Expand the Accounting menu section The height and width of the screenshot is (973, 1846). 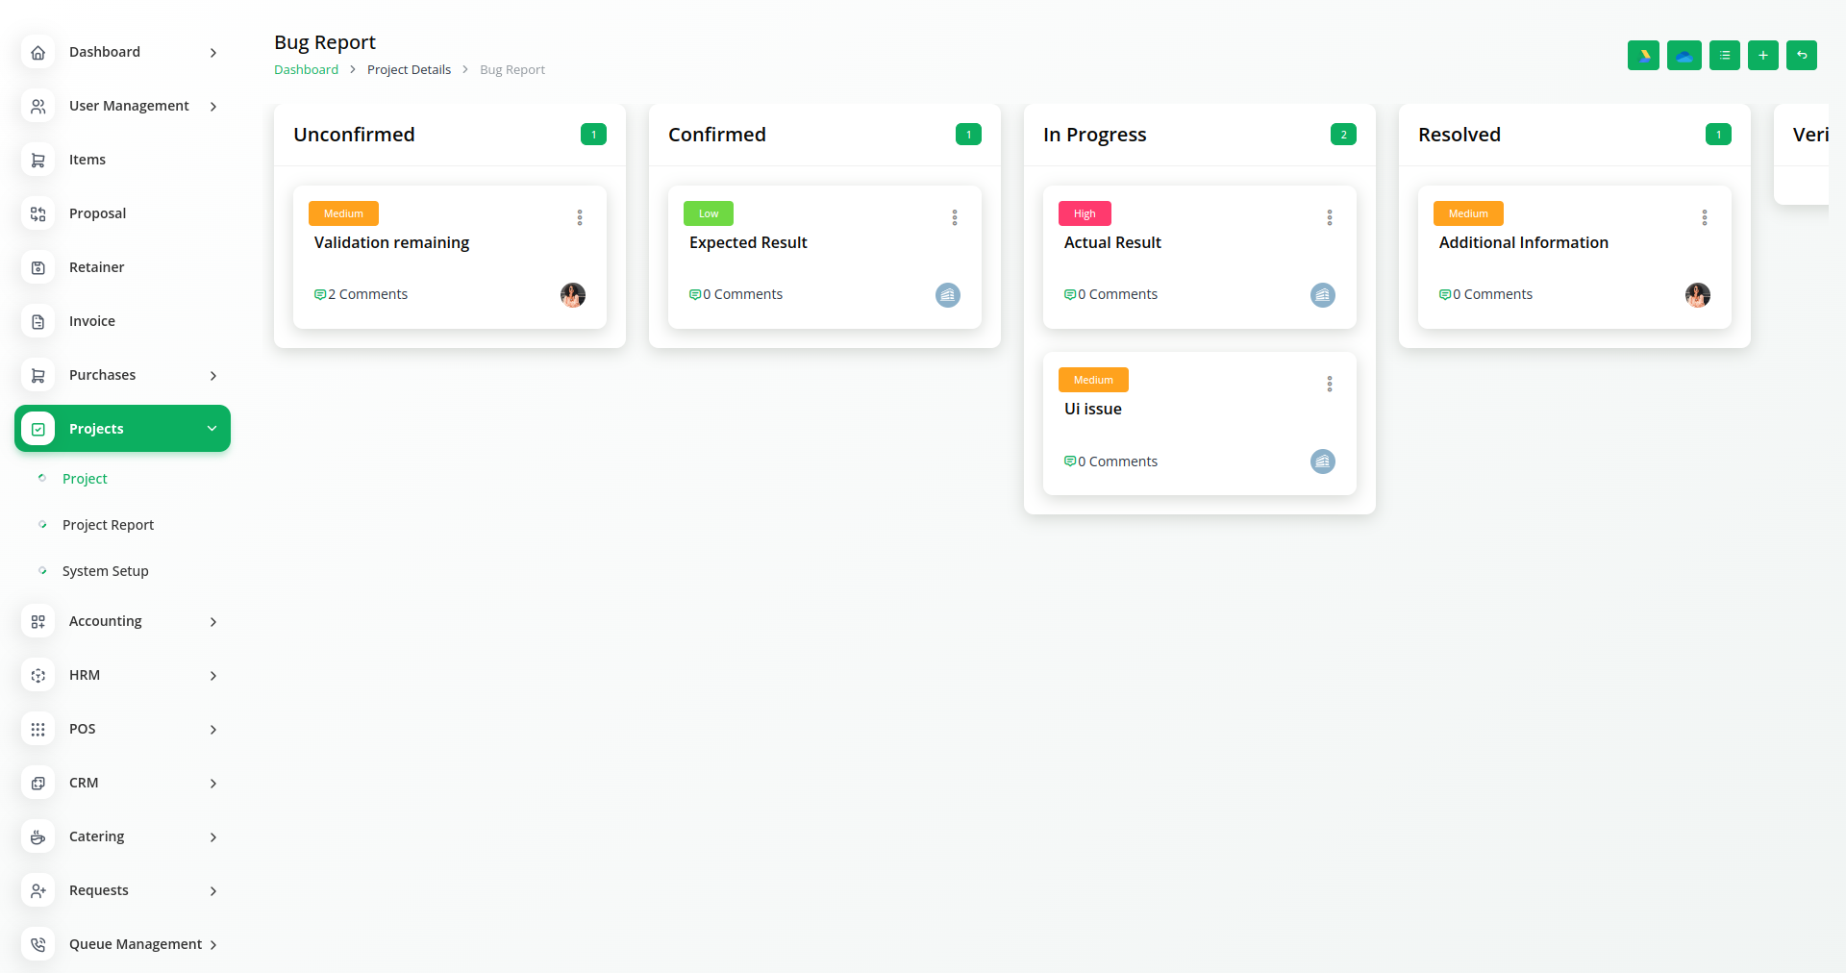coord(122,621)
